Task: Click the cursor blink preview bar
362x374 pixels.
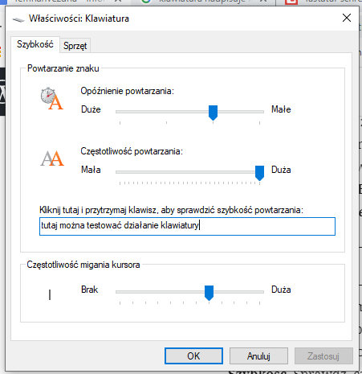Action: coord(50,294)
